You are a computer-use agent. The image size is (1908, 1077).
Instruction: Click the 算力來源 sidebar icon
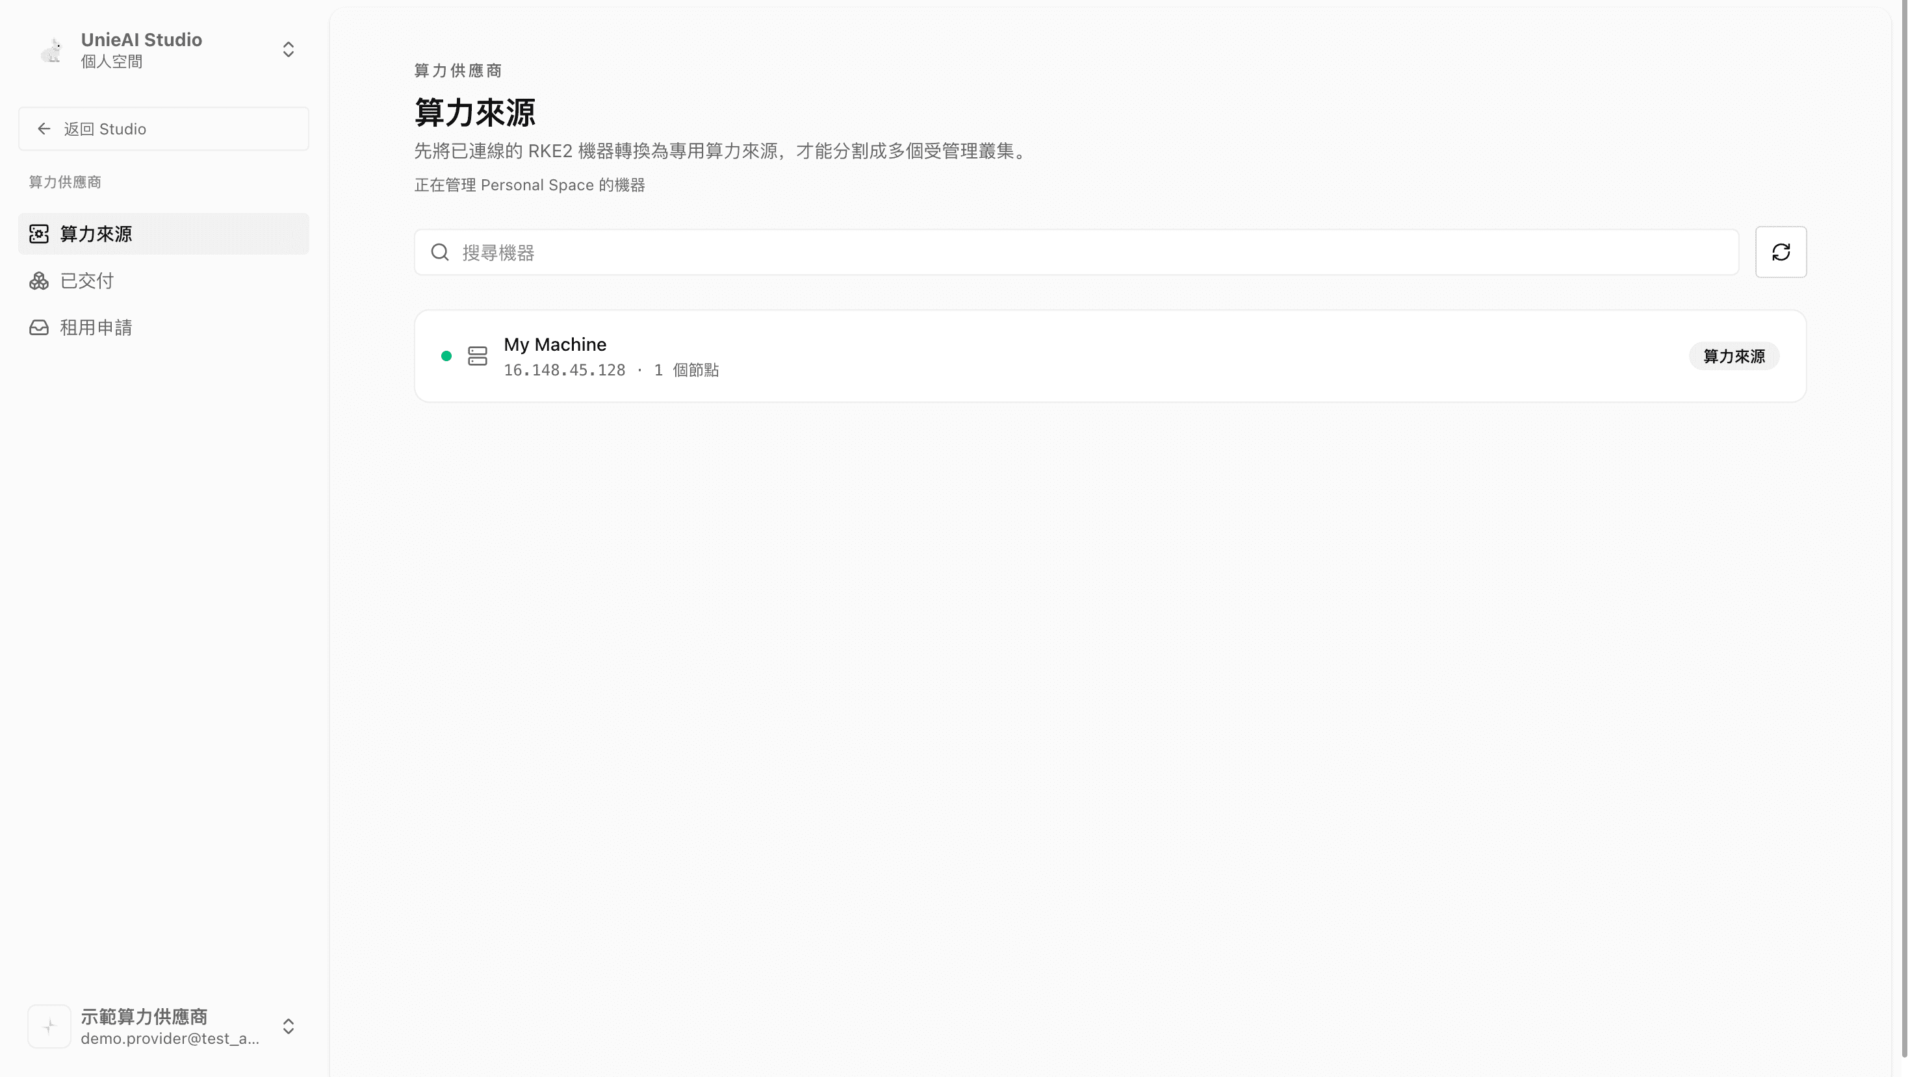tap(39, 234)
